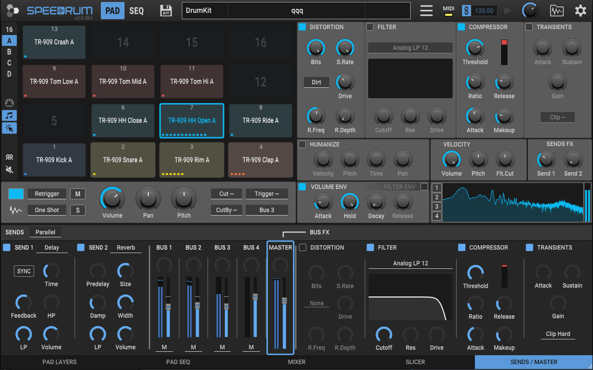This screenshot has height=370, width=593.
Task: Click the blue pad color swatch
Action: [16, 194]
